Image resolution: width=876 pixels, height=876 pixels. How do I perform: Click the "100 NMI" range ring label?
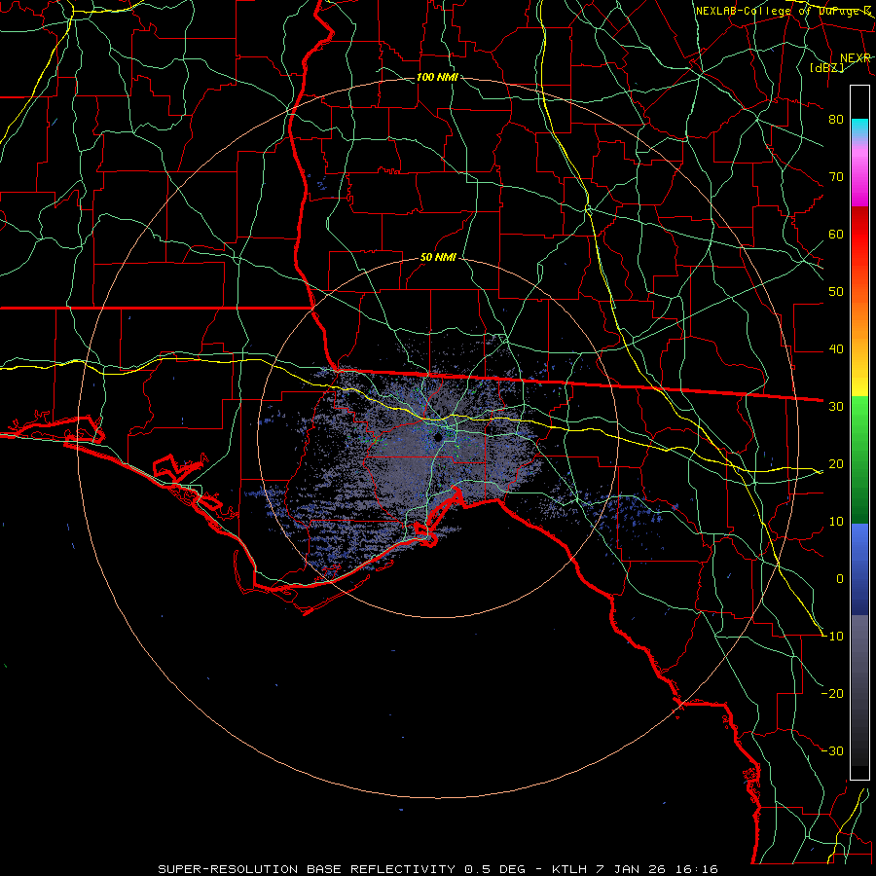click(437, 77)
